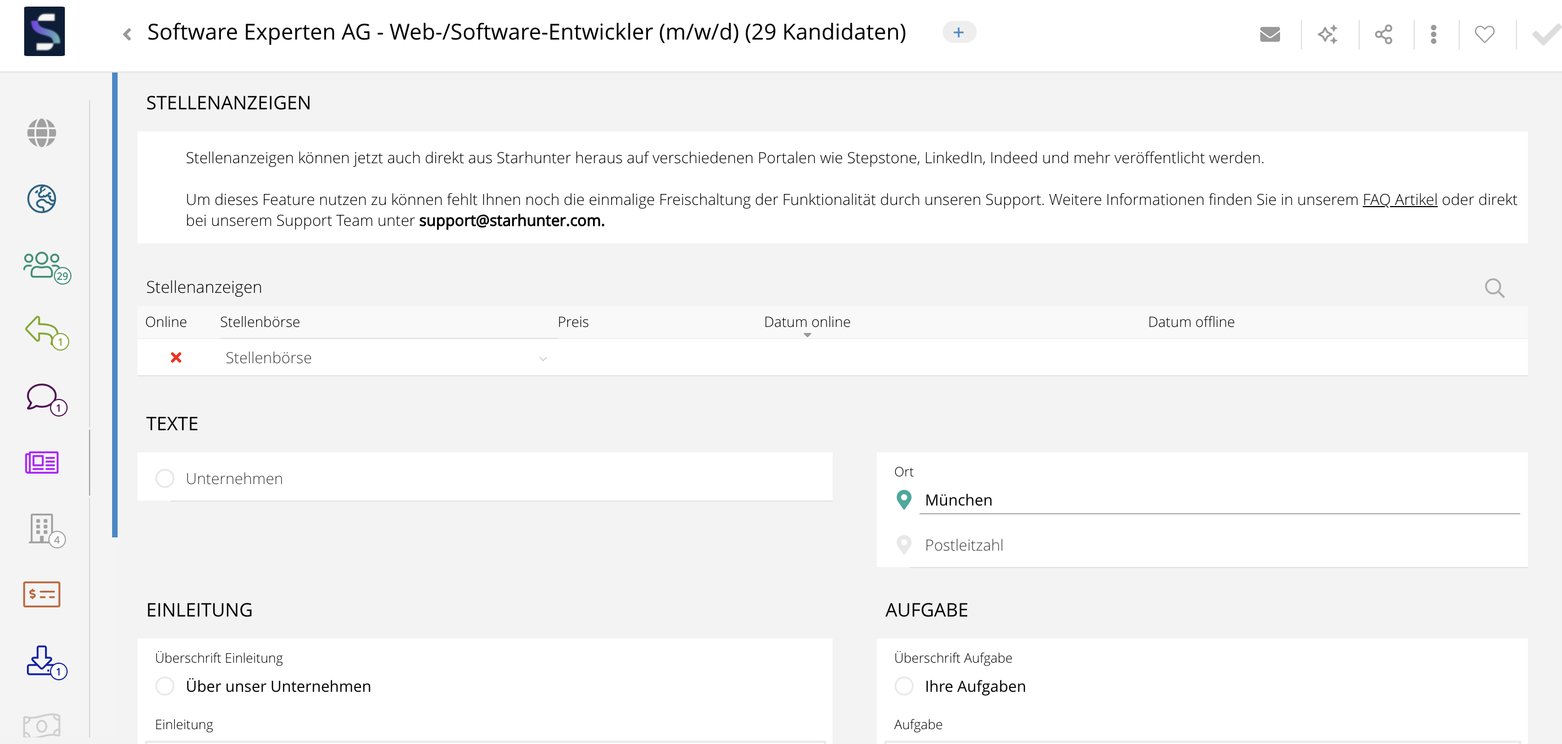Open the chat bubble sidebar icon

tap(43, 398)
